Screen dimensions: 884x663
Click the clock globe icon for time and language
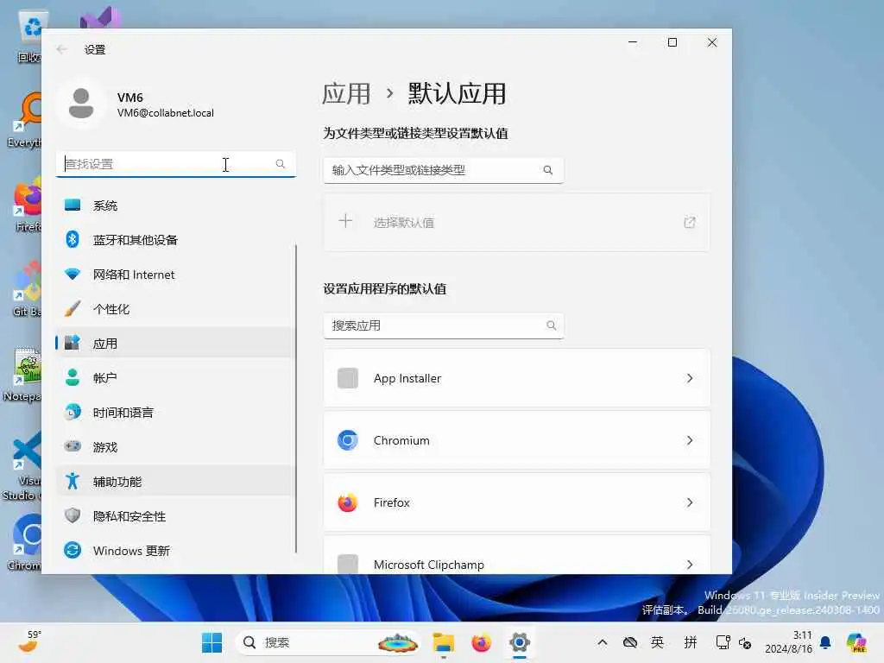(x=73, y=412)
